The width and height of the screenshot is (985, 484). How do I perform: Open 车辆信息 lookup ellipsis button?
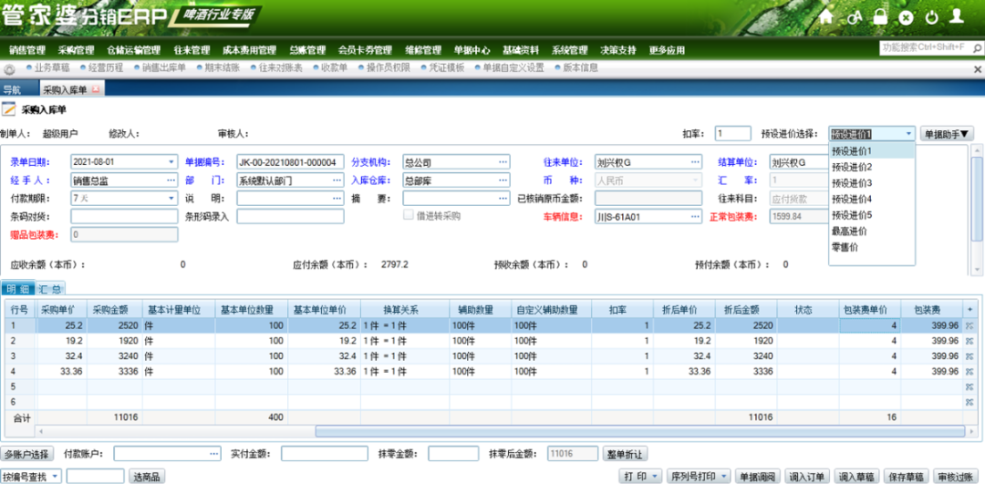coord(695,217)
